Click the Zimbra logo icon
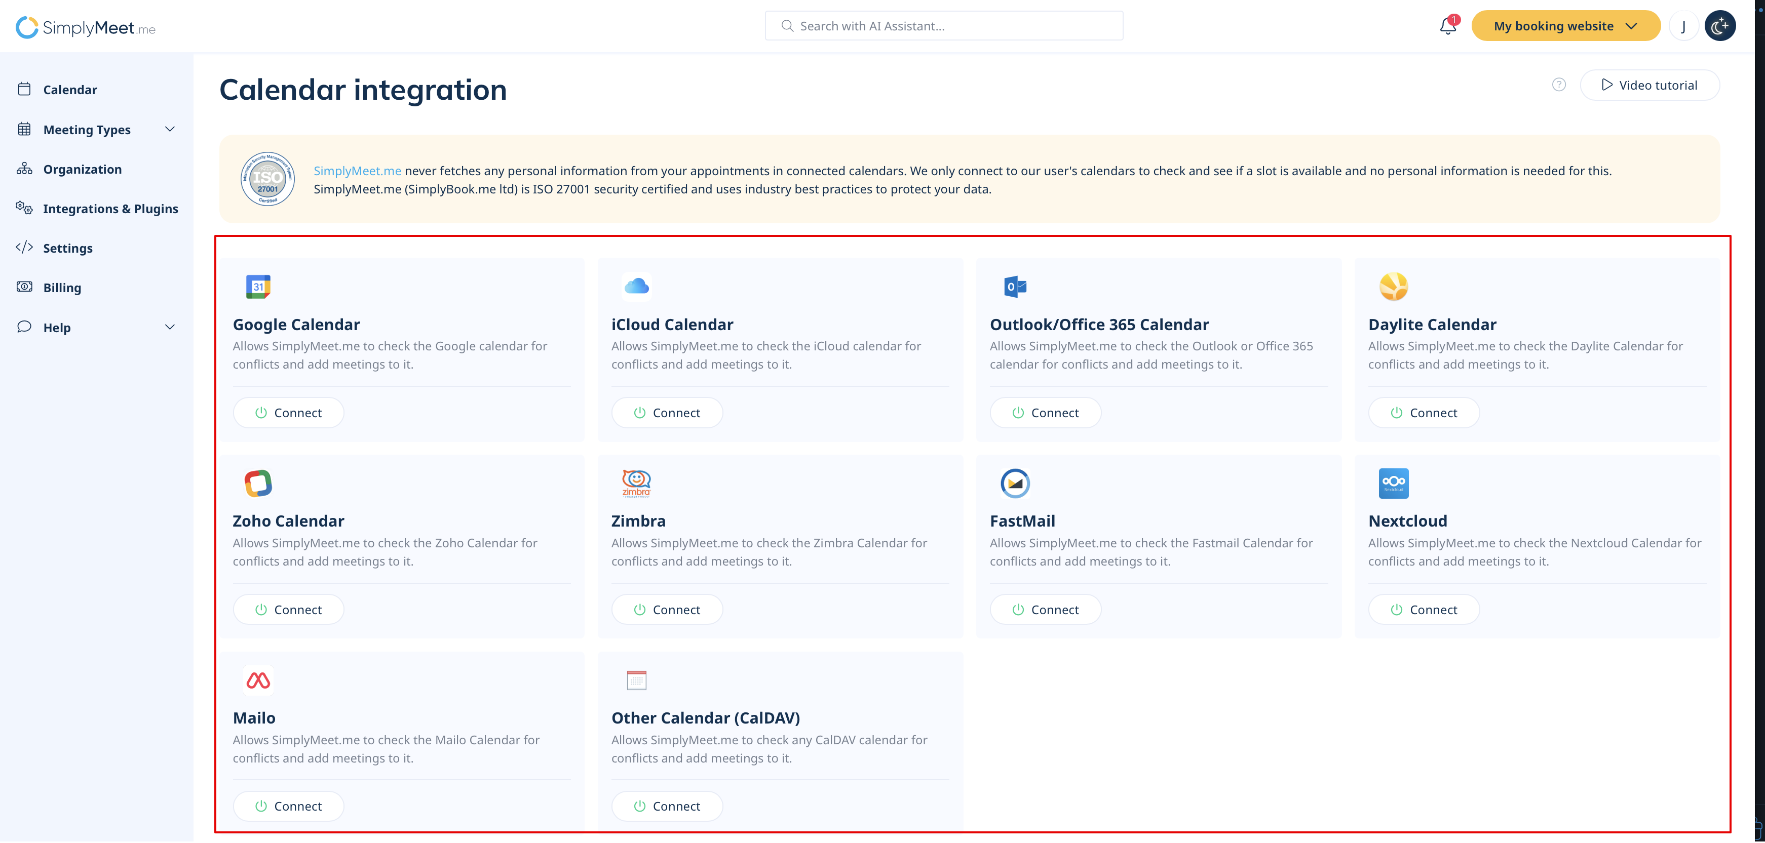The height and width of the screenshot is (843, 1765). click(636, 484)
